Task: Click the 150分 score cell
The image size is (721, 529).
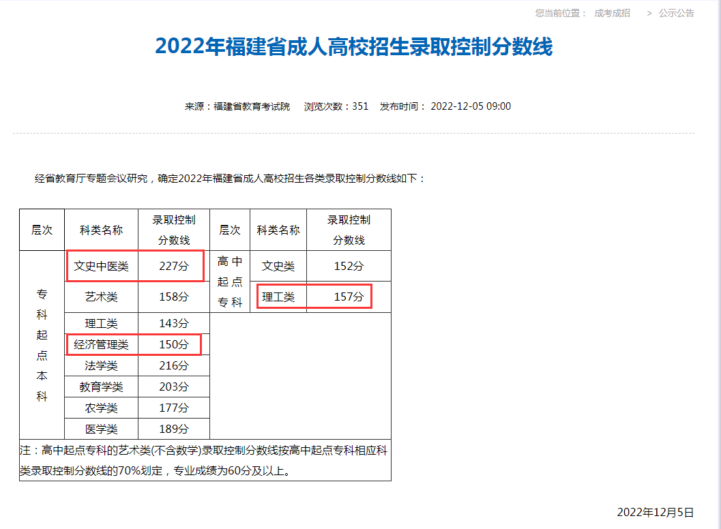Action: [x=173, y=345]
